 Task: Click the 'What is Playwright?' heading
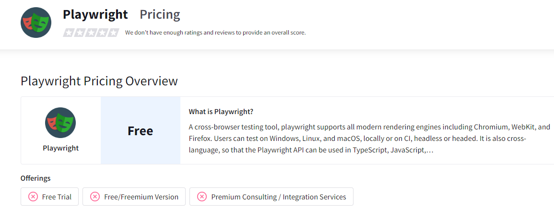pyautogui.click(x=221, y=112)
